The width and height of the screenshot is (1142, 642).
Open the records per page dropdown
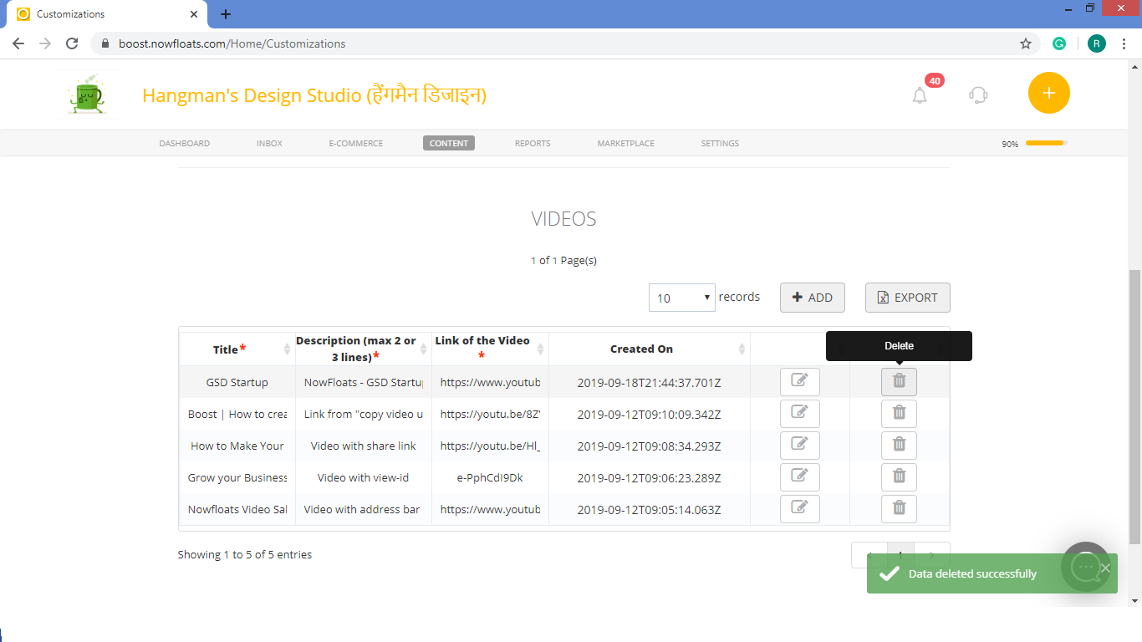click(x=681, y=298)
